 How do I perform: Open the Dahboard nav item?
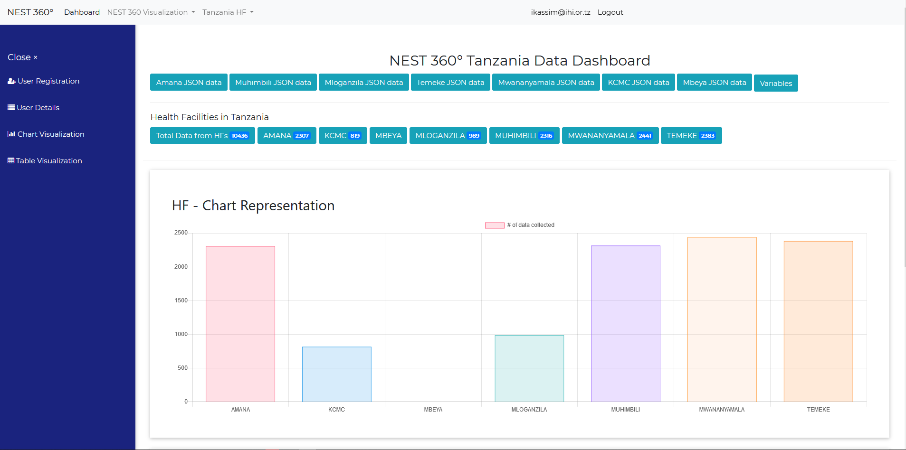point(82,12)
